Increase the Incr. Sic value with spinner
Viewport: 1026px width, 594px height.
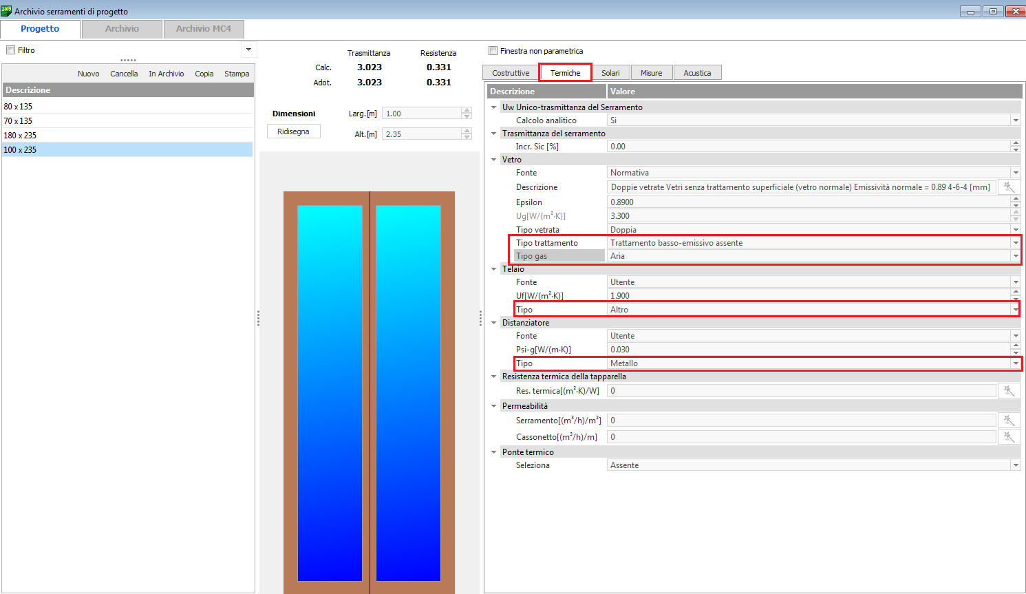click(x=1016, y=143)
